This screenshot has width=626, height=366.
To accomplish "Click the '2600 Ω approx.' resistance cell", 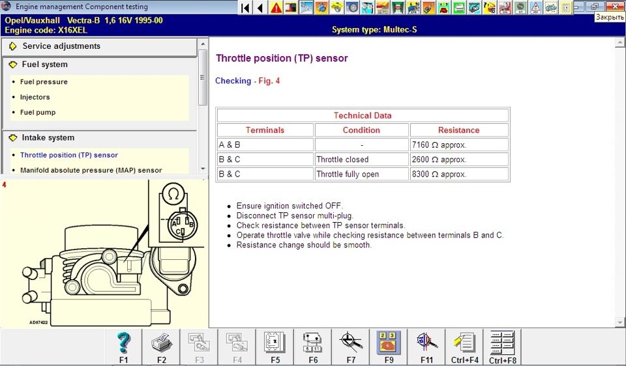I will (x=459, y=160).
